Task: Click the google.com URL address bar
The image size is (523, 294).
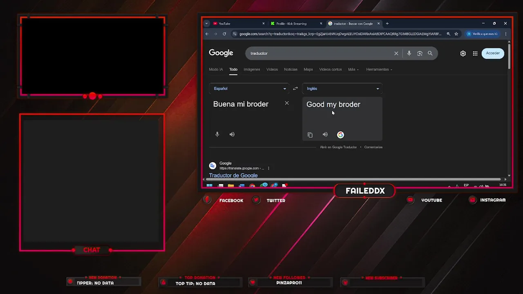Action: (x=340, y=34)
